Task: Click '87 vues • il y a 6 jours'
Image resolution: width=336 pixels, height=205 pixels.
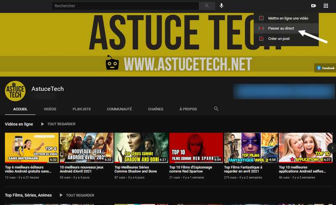Action: 129,178
